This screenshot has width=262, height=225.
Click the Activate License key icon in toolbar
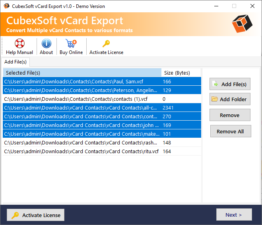pyautogui.click(x=106, y=44)
